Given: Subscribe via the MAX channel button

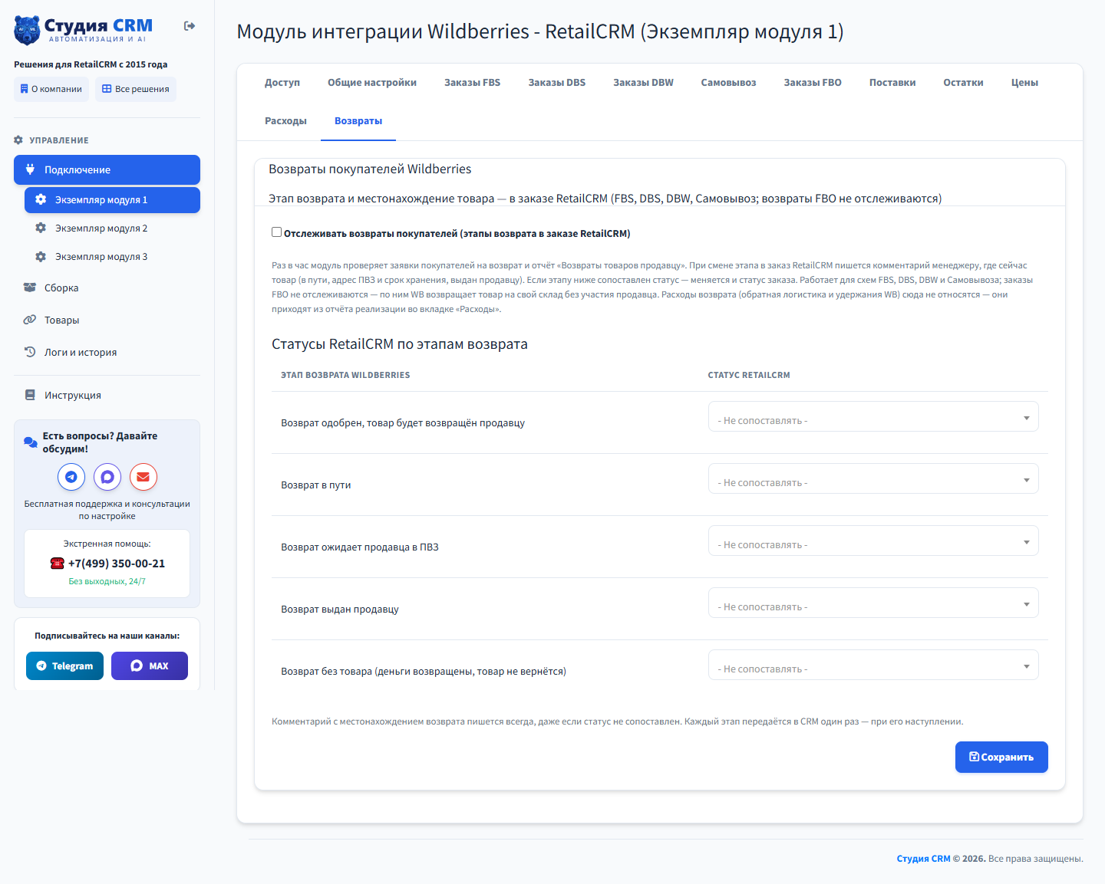Looking at the screenshot, I should click(150, 665).
